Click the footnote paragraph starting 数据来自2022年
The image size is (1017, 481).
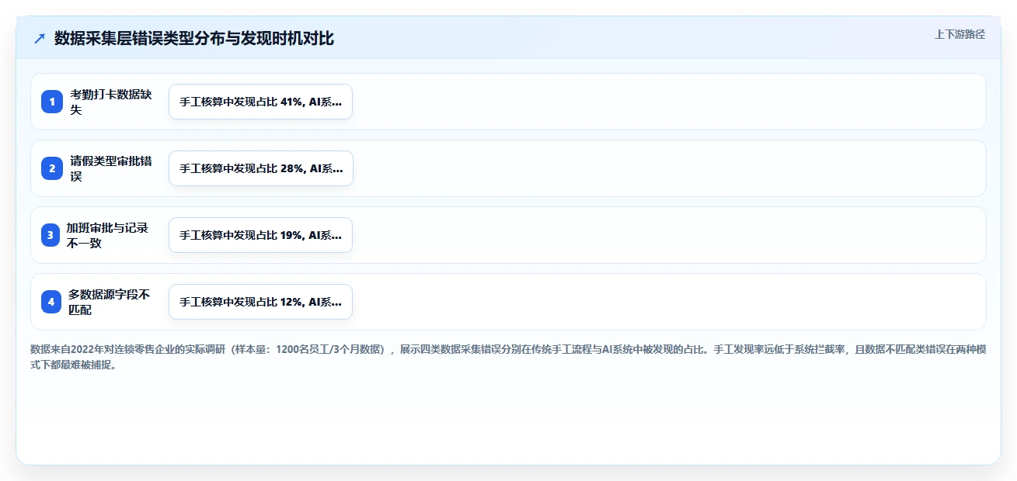[508, 357]
